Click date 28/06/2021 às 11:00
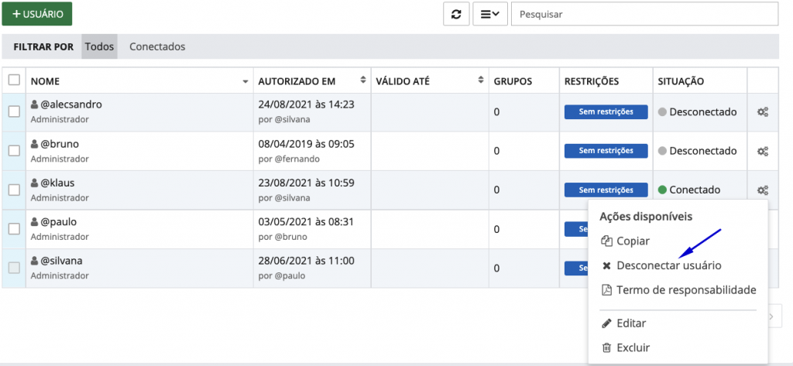Viewport: 793px width, 366px height. click(306, 262)
